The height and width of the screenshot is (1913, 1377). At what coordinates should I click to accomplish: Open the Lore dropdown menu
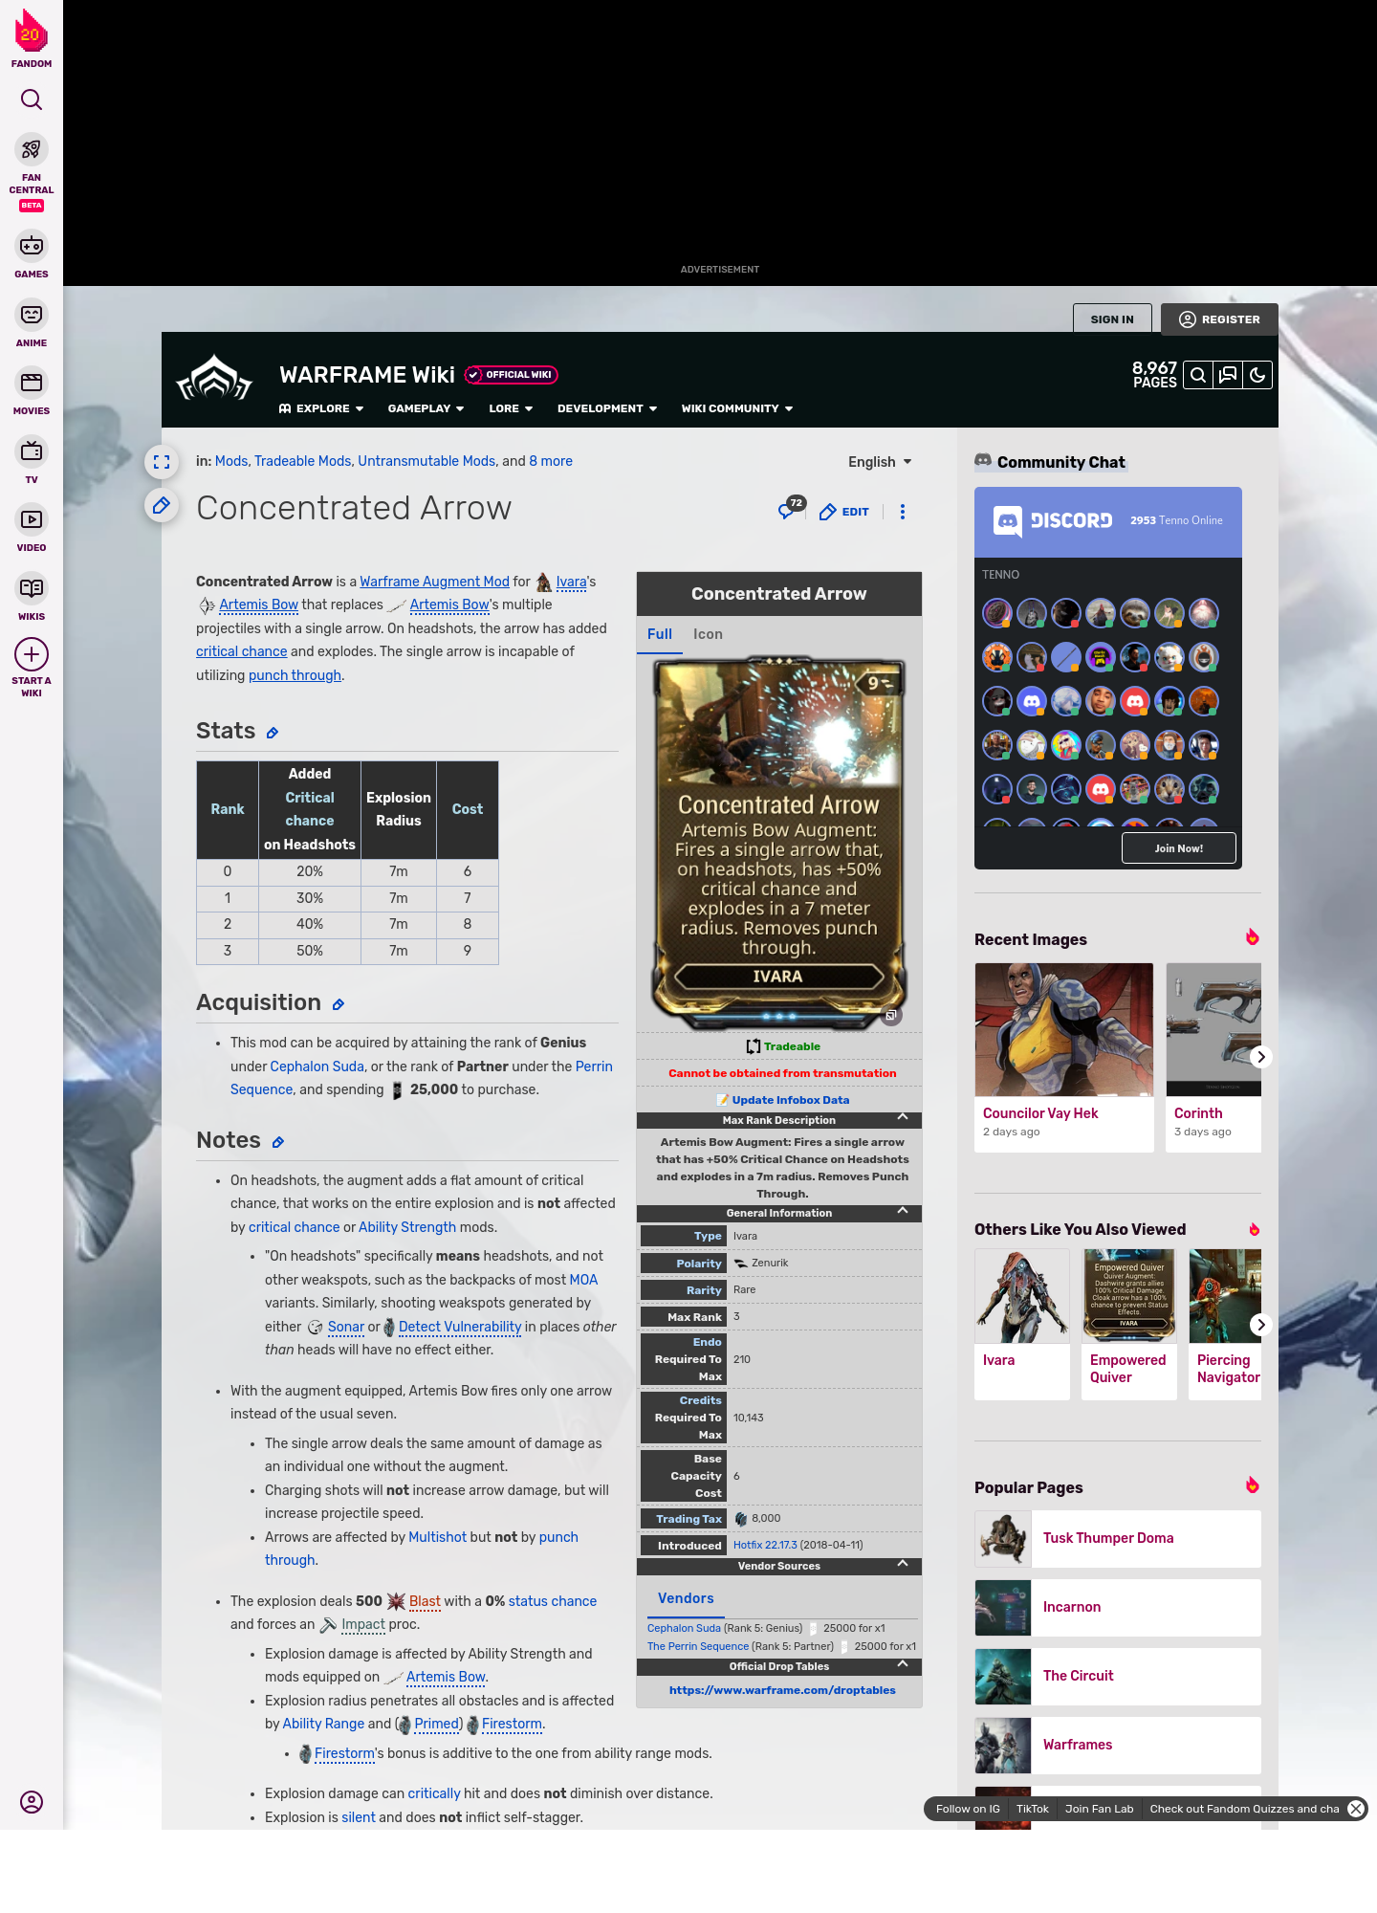(511, 408)
